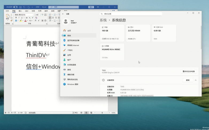Screen dimensions: 209x130
Task: Open Bluetooth & devices in the Settings sidebar
Action: [x=79, y=40]
